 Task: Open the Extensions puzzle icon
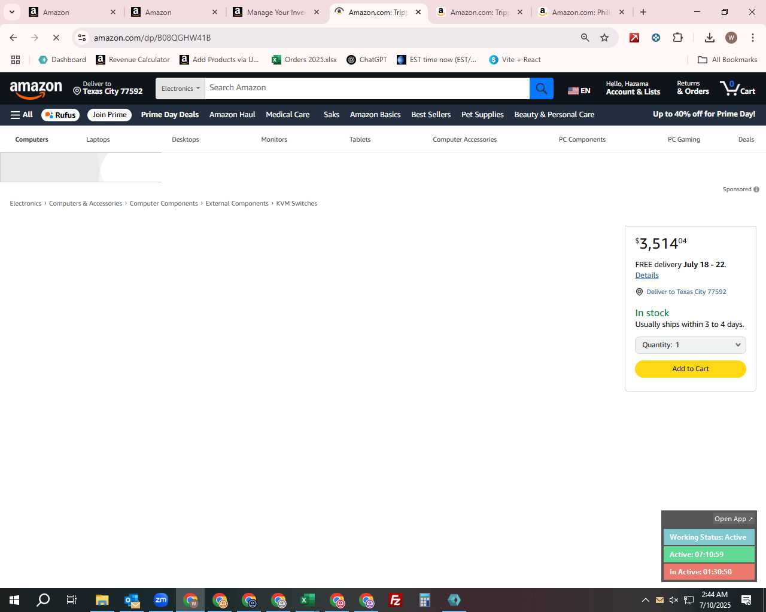point(677,38)
